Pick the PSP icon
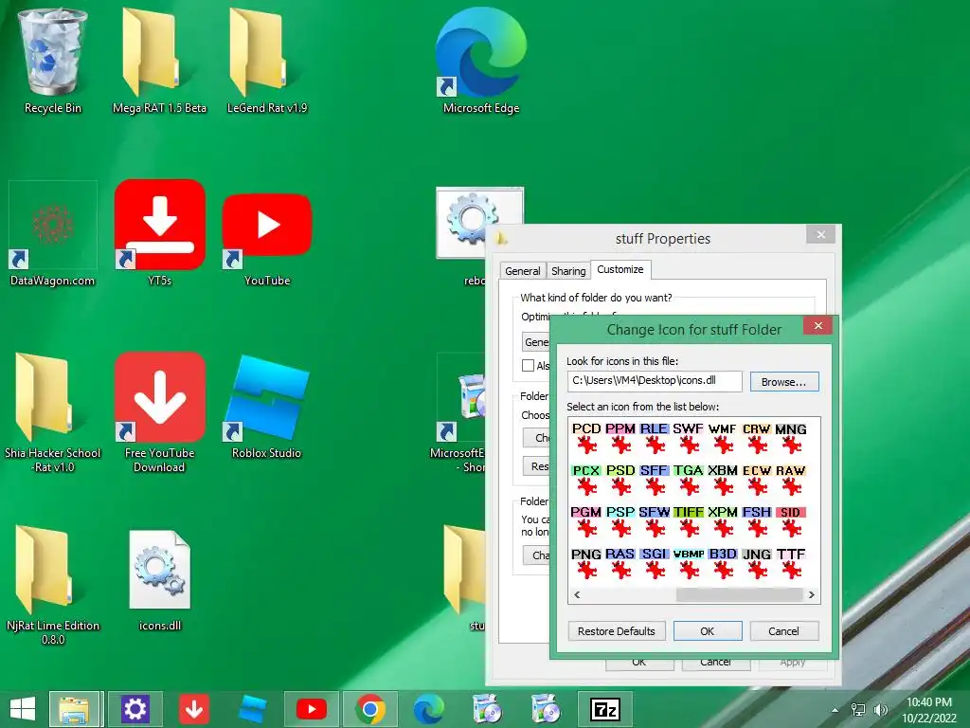 click(620, 521)
